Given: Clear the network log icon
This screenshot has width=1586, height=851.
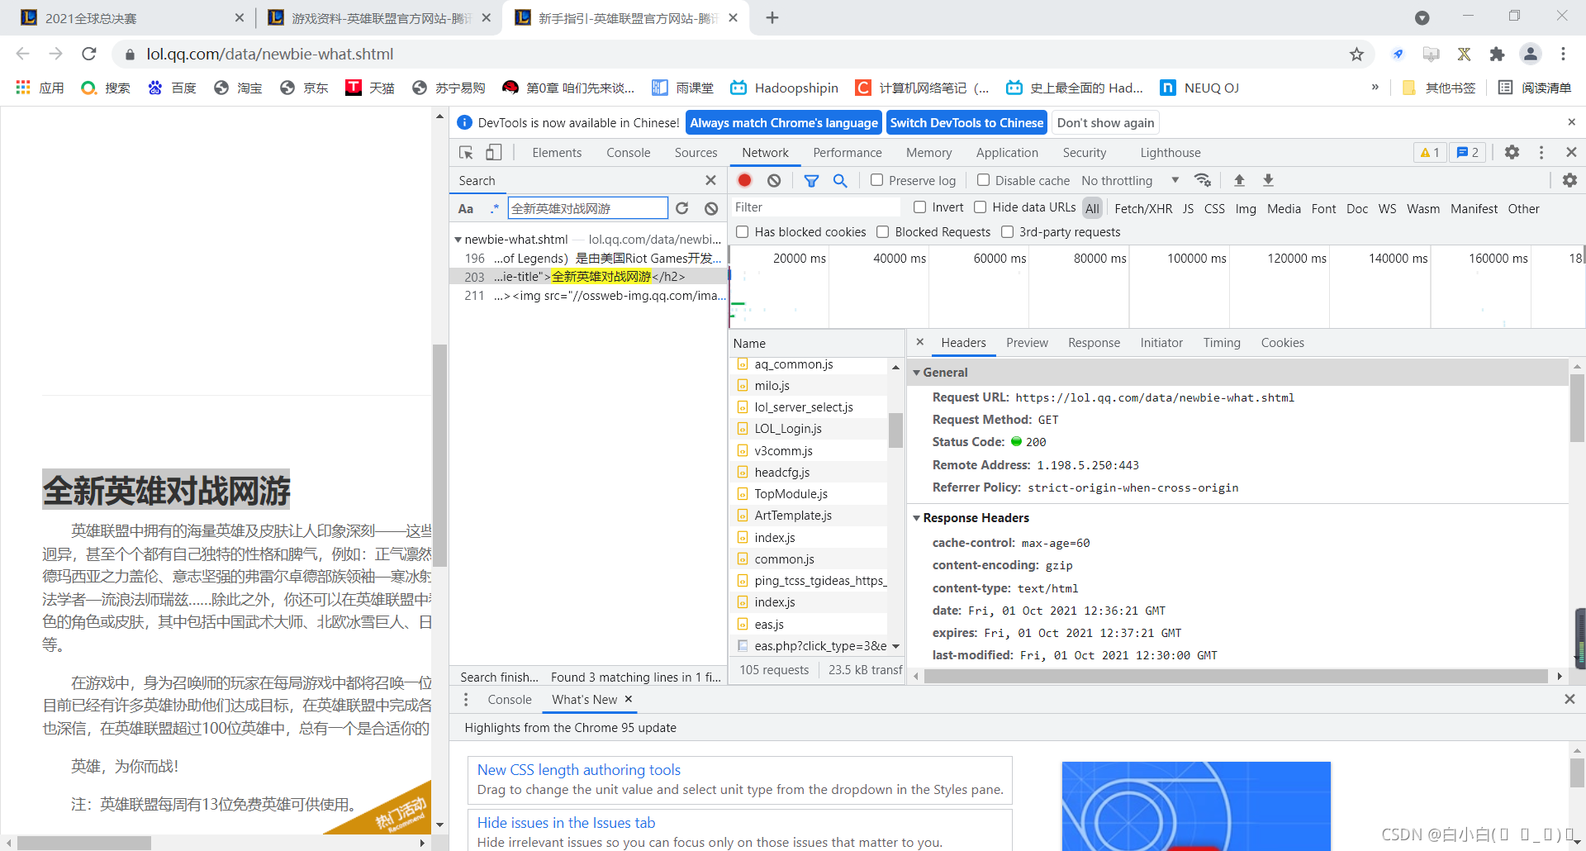Looking at the screenshot, I should (774, 180).
